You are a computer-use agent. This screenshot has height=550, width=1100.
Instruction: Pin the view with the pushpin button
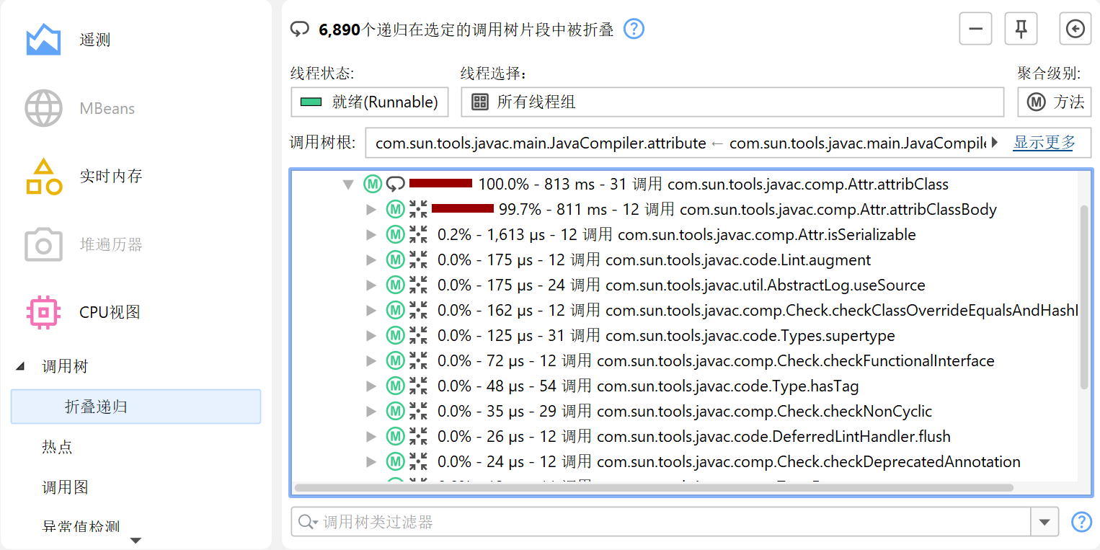tap(1021, 29)
